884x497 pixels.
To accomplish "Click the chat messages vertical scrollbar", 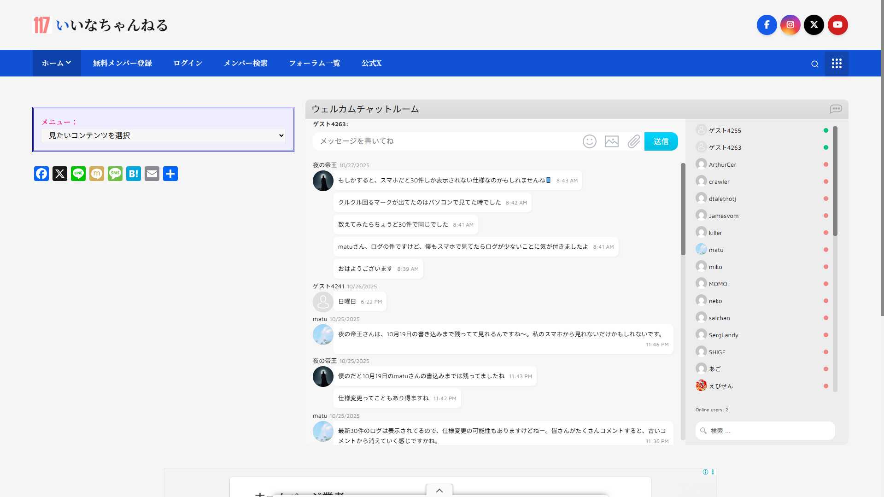I will [x=683, y=209].
